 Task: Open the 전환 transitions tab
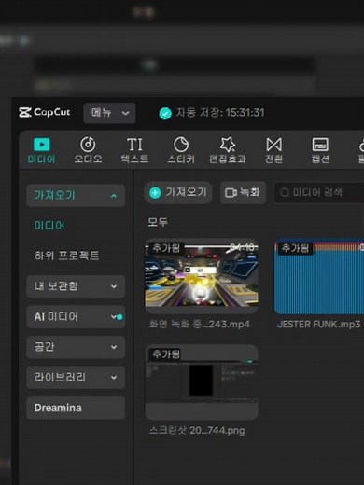273,150
